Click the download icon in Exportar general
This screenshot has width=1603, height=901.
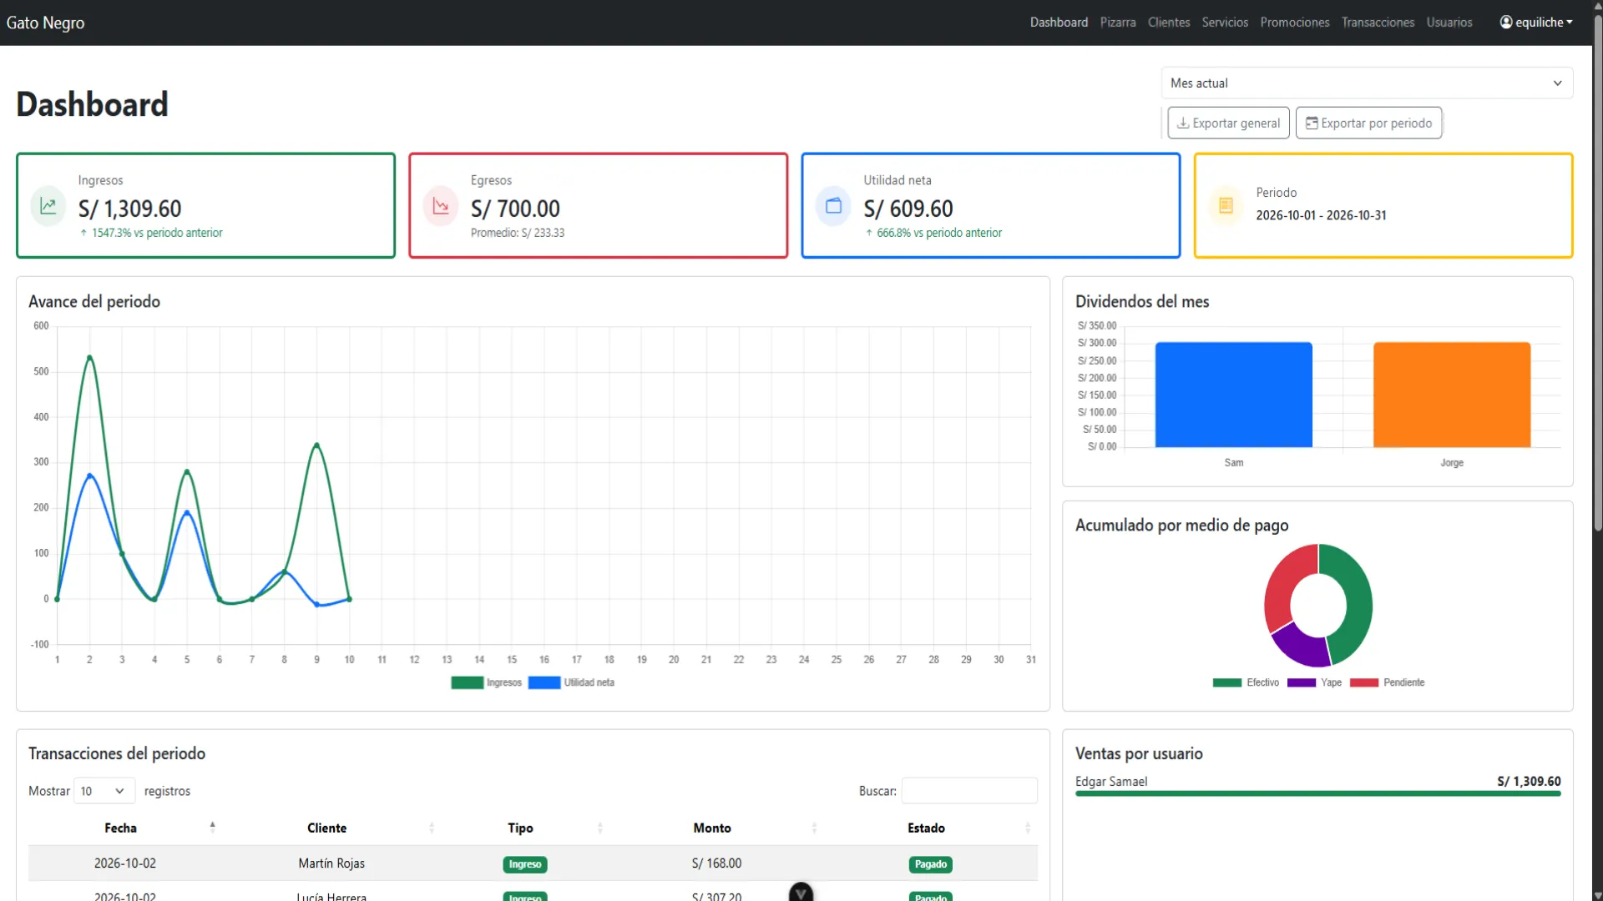1183,123
